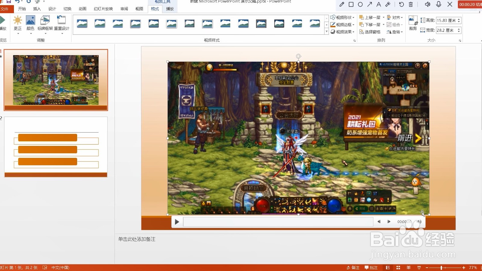Click the rotation handle above video
The width and height of the screenshot is (482, 271).
[x=299, y=56]
